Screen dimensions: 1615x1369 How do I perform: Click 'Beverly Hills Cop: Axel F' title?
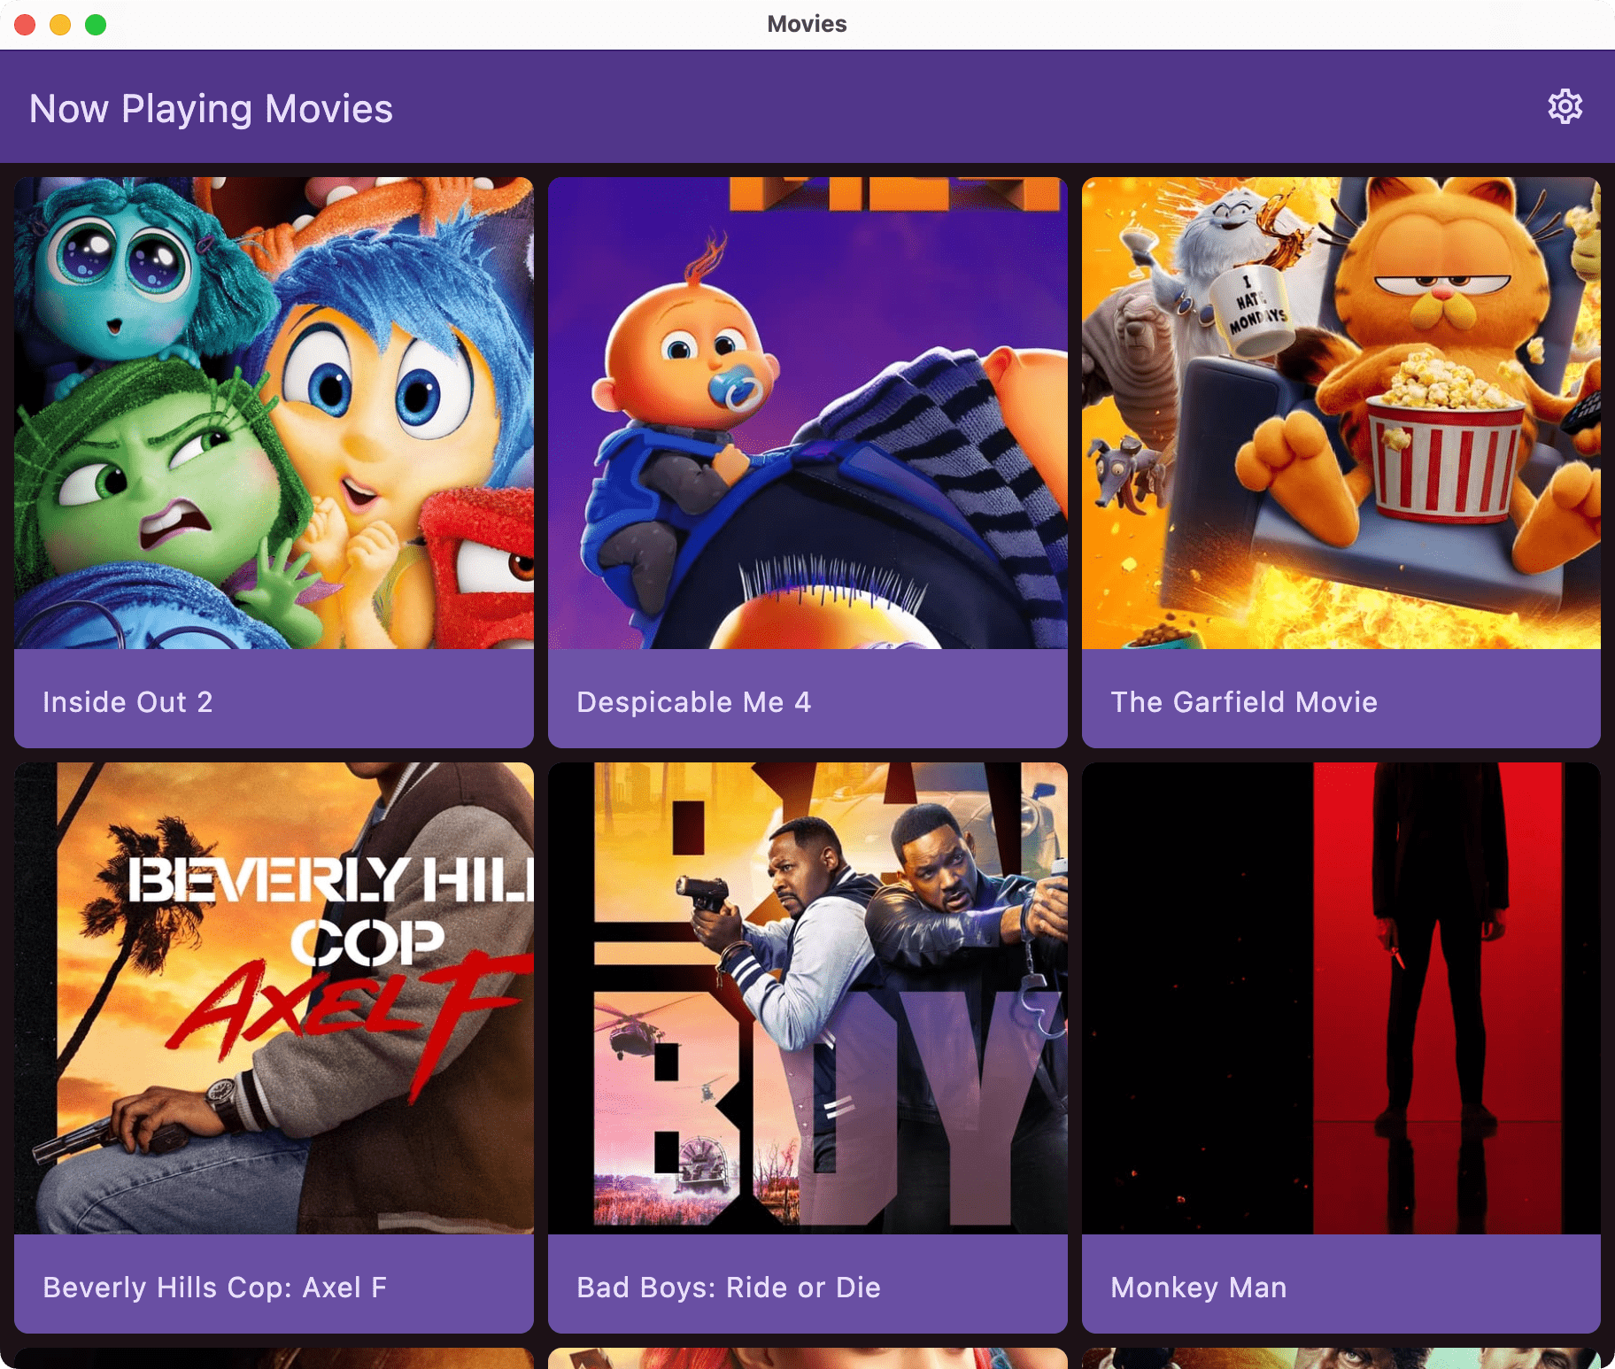point(214,1288)
